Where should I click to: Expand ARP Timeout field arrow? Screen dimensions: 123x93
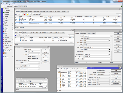(x=110, y=51)
